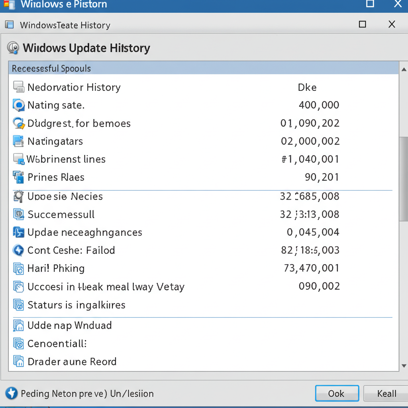
Task: Select the Nedorvatior History row text
Action: click(74, 87)
